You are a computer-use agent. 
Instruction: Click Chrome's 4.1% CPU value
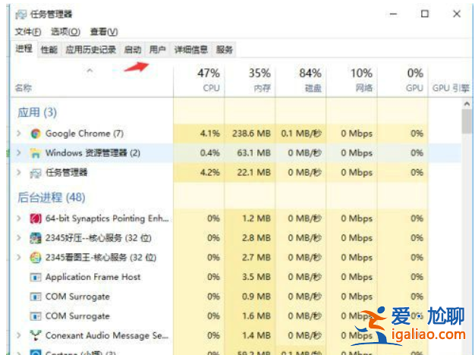[x=210, y=134]
